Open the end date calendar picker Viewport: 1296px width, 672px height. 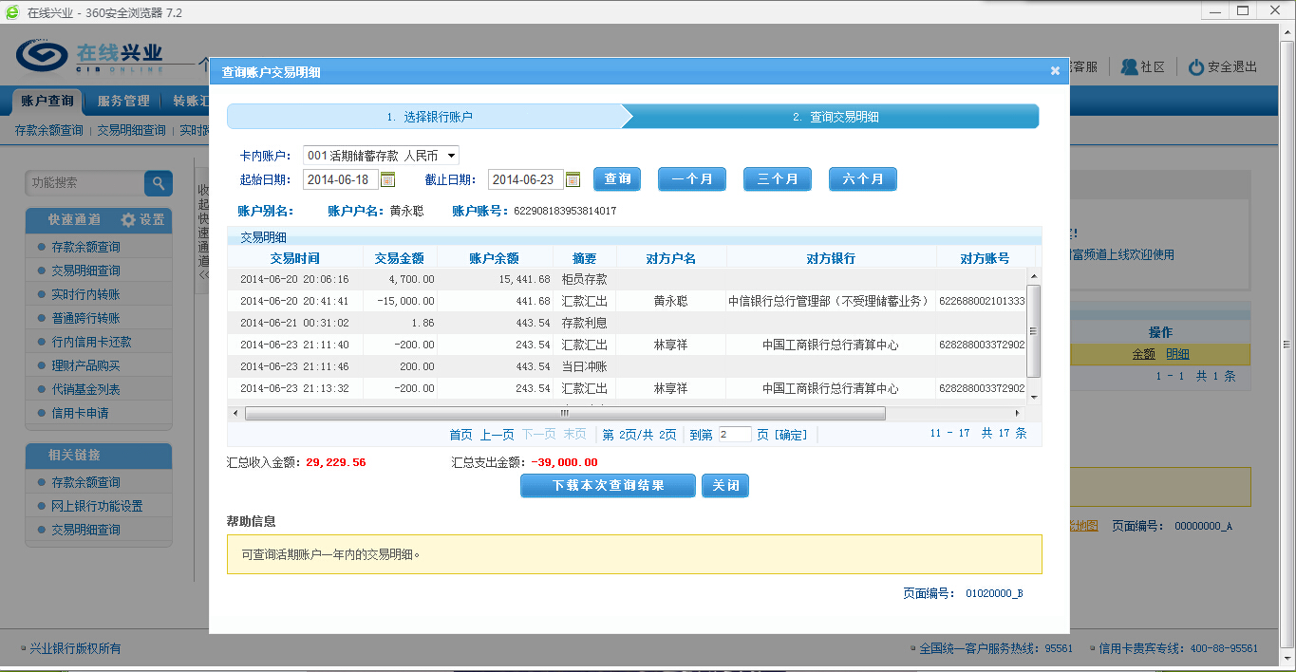(573, 179)
